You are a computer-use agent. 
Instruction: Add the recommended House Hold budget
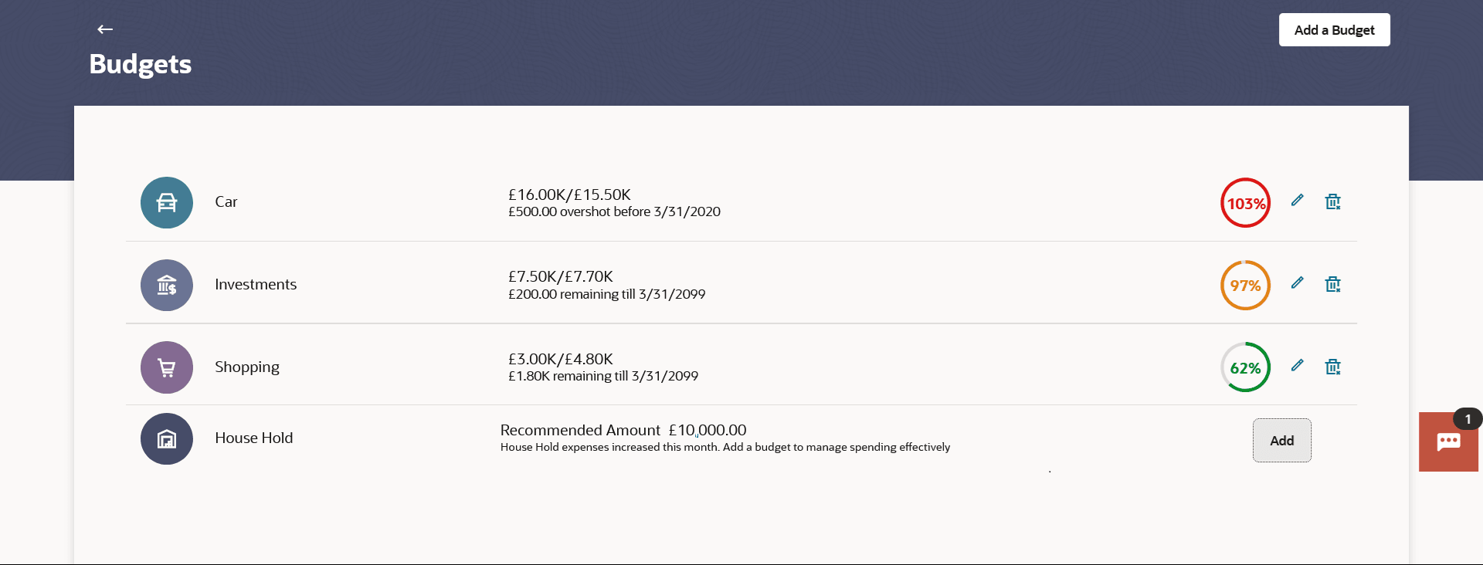click(1281, 441)
